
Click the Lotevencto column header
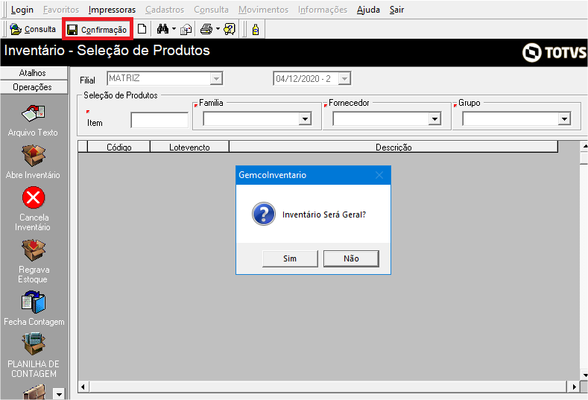(189, 147)
